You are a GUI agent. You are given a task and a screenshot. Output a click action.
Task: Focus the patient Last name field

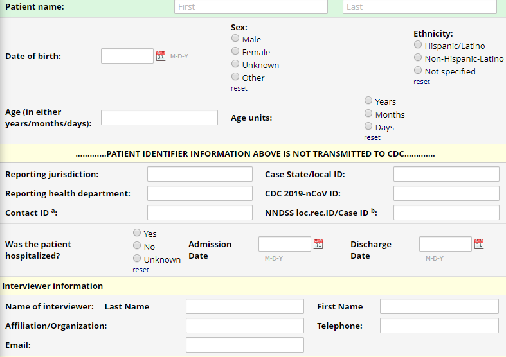pos(420,6)
